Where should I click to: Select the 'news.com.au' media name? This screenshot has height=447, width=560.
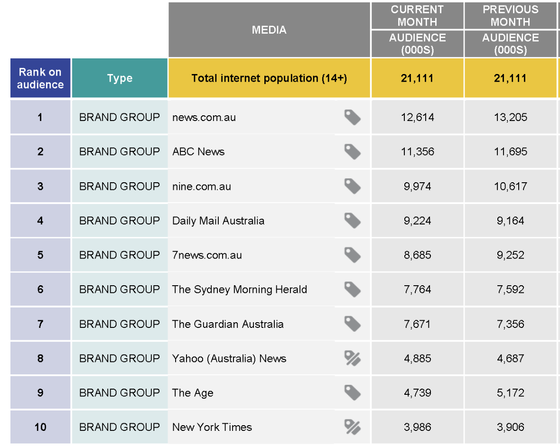(204, 118)
